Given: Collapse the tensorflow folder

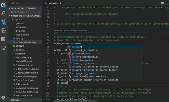Looking at the screenshot, I should click(x=13, y=54).
